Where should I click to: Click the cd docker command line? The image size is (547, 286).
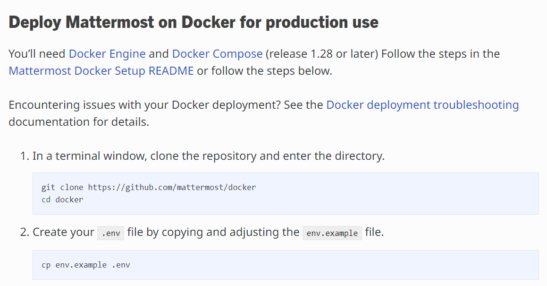point(62,199)
